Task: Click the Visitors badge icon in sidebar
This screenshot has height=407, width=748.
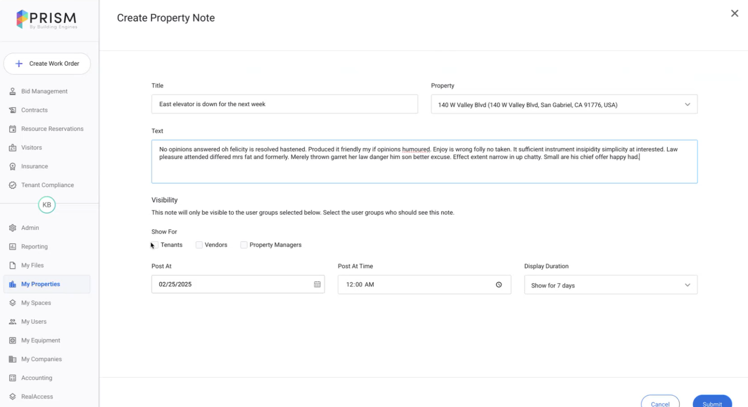Action: (13, 148)
